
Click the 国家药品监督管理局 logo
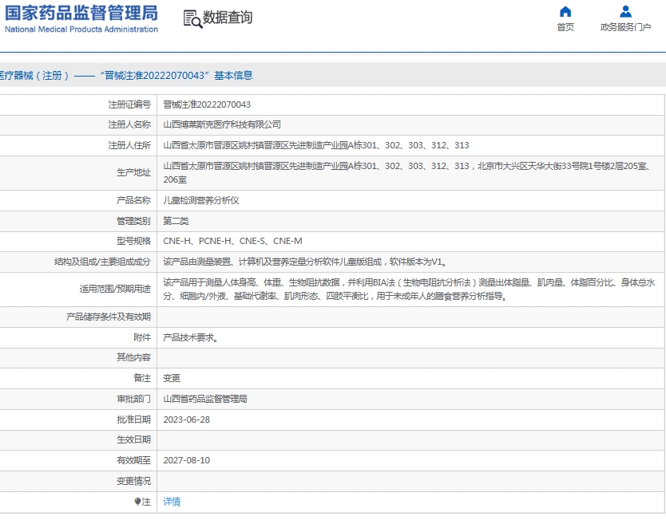[x=81, y=13]
